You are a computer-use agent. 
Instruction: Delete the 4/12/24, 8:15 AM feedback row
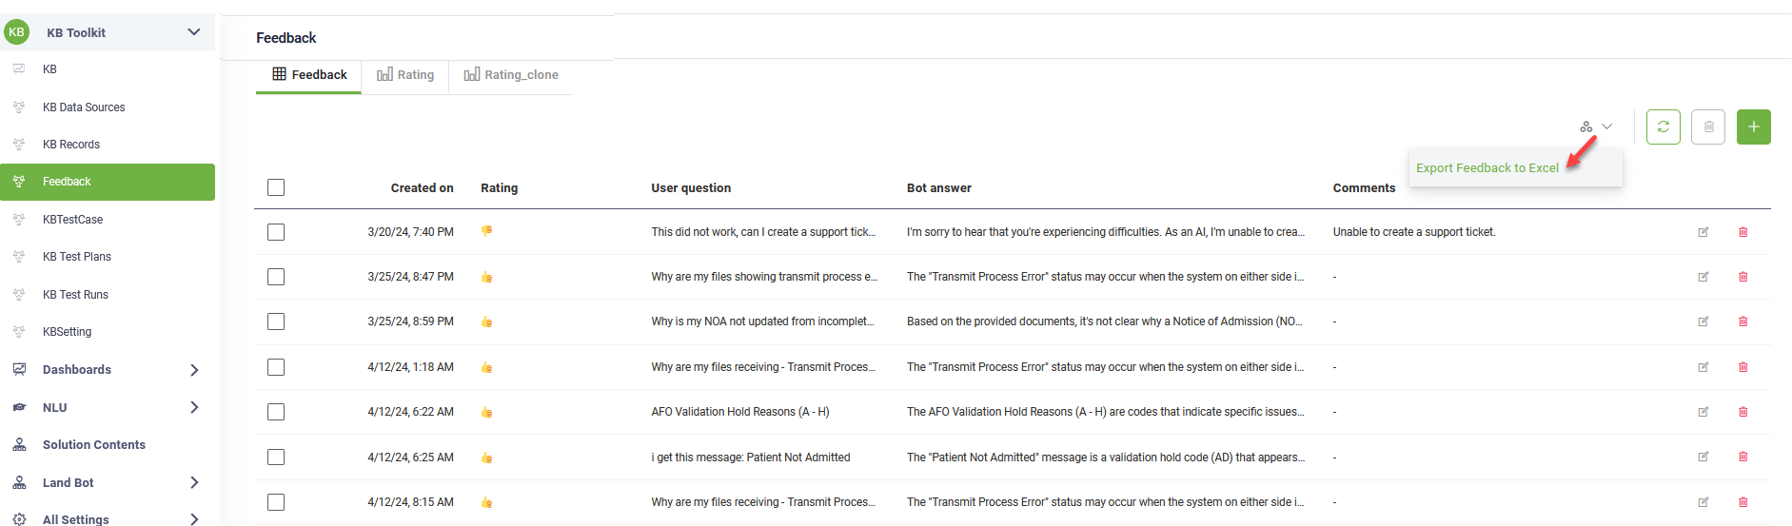pyautogui.click(x=1743, y=502)
